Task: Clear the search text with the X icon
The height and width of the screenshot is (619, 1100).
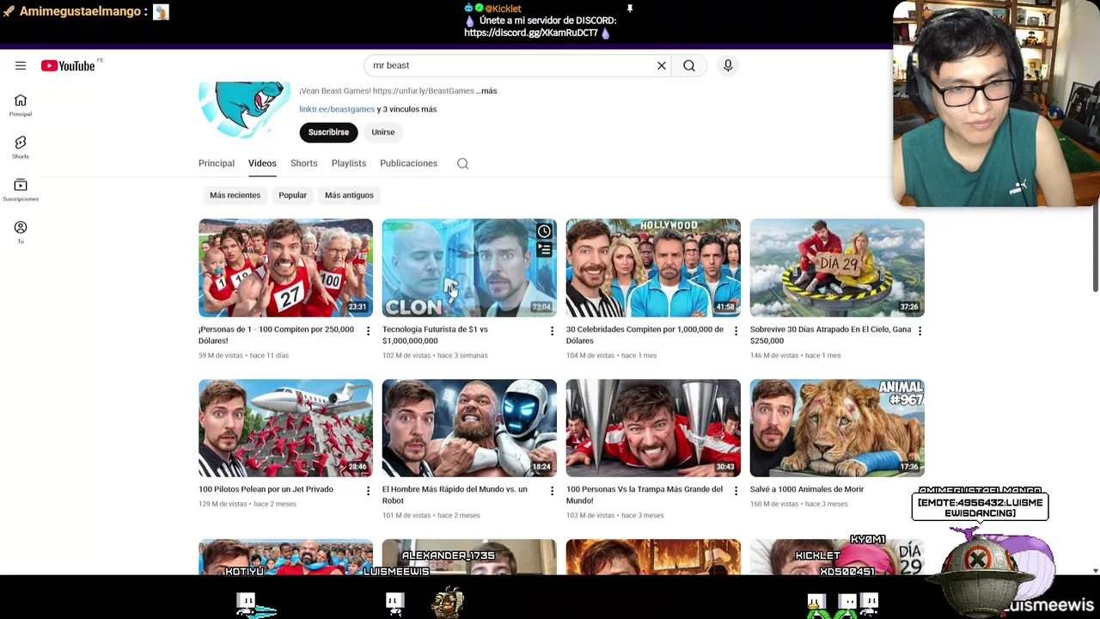Action: coord(662,65)
